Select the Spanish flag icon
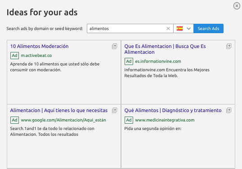Viewport: 242px width, 169px height. point(179,28)
